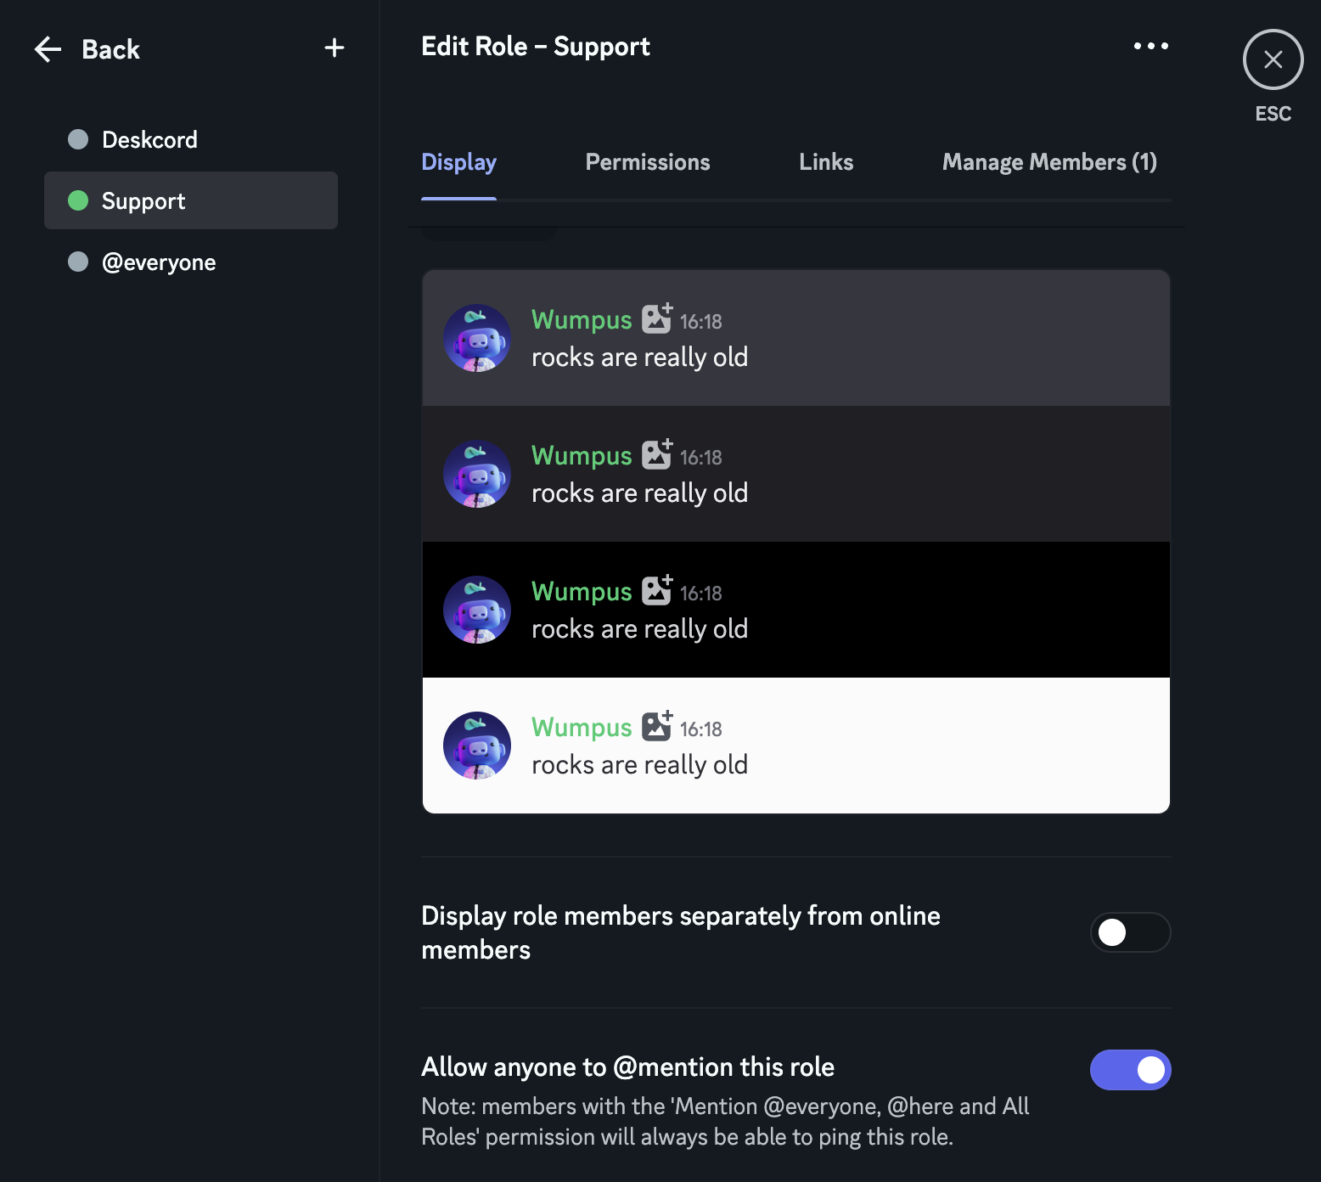The width and height of the screenshot is (1321, 1182).
Task: Click role icon badge in light preview
Action: [x=657, y=726]
